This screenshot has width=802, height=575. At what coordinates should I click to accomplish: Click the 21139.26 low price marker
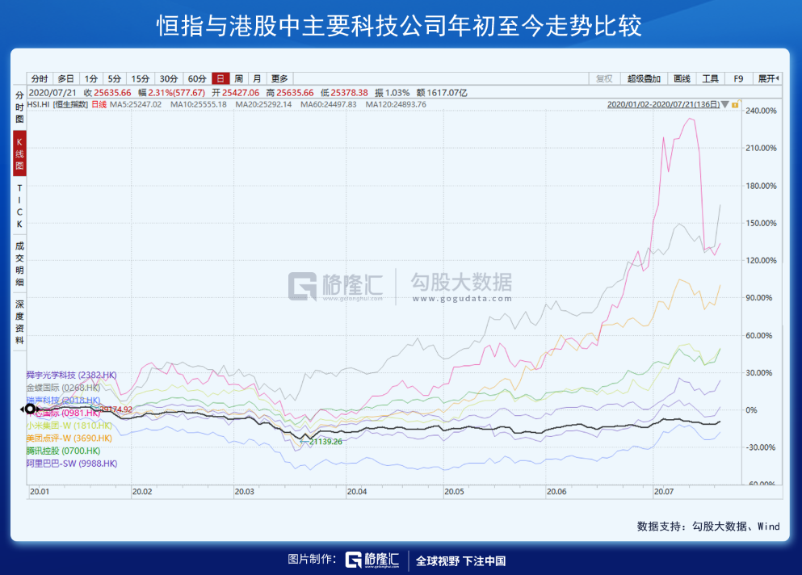coord(325,442)
